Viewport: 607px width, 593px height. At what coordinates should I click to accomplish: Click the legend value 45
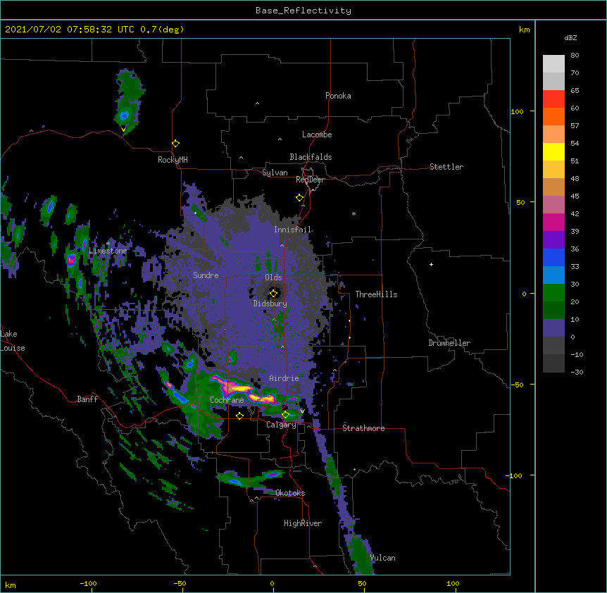575,196
